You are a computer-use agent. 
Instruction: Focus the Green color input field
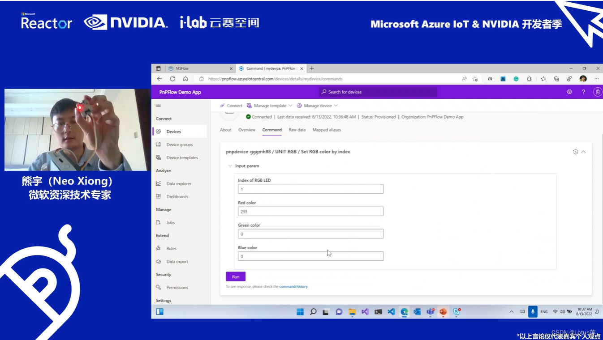pyautogui.click(x=310, y=234)
